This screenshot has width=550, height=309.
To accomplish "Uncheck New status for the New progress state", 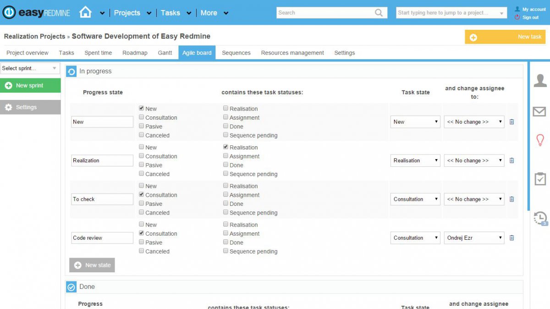I will (142, 108).
